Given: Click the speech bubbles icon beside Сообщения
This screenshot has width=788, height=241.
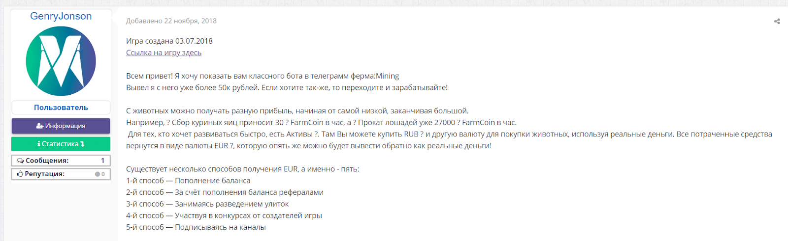Looking at the screenshot, I should [20, 161].
